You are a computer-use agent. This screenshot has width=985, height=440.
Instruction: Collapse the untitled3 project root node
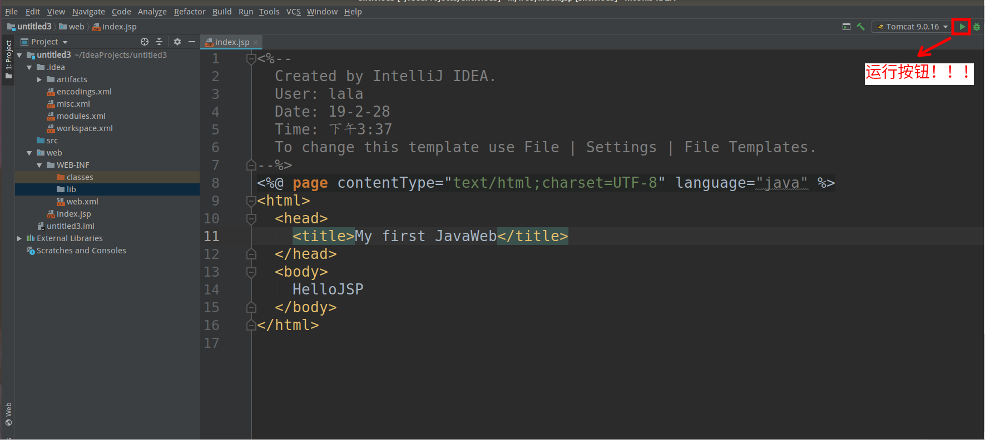pyautogui.click(x=19, y=55)
